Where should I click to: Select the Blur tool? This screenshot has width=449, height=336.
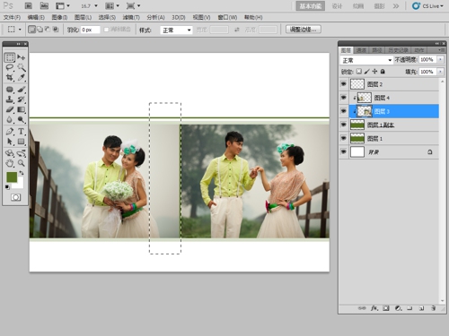[10, 120]
